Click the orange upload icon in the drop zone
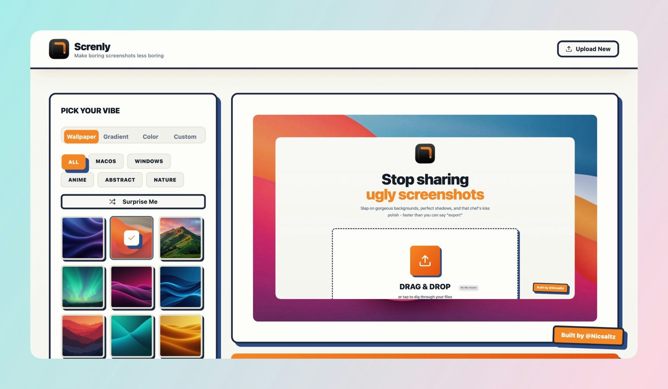Viewport: 668px width, 389px height. [425, 261]
